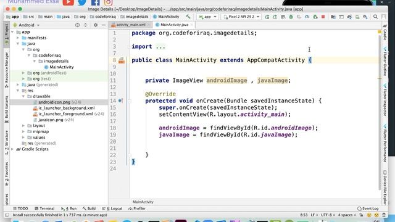Toggle the Resource Manager sidebar button
The height and width of the screenshot is (222, 395).
coord(7,70)
